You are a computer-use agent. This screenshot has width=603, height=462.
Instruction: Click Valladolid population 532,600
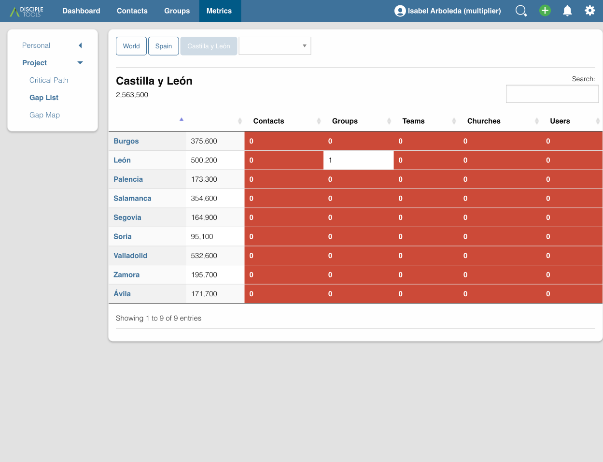click(x=215, y=256)
